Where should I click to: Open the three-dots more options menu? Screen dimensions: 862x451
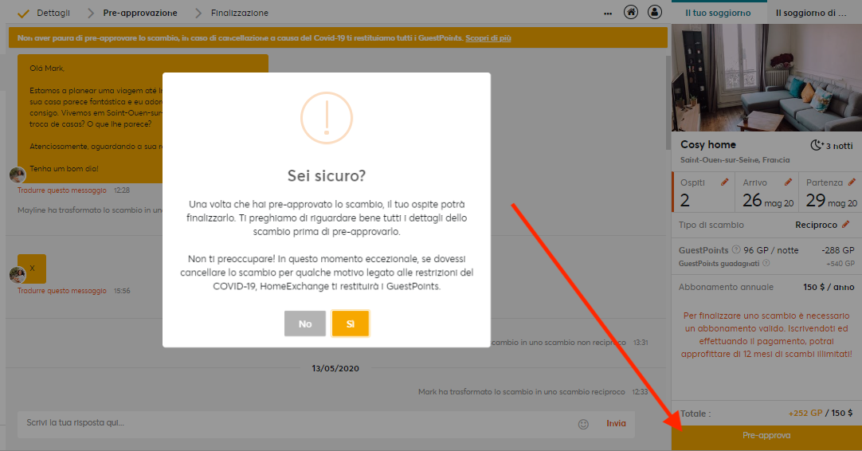pos(608,14)
